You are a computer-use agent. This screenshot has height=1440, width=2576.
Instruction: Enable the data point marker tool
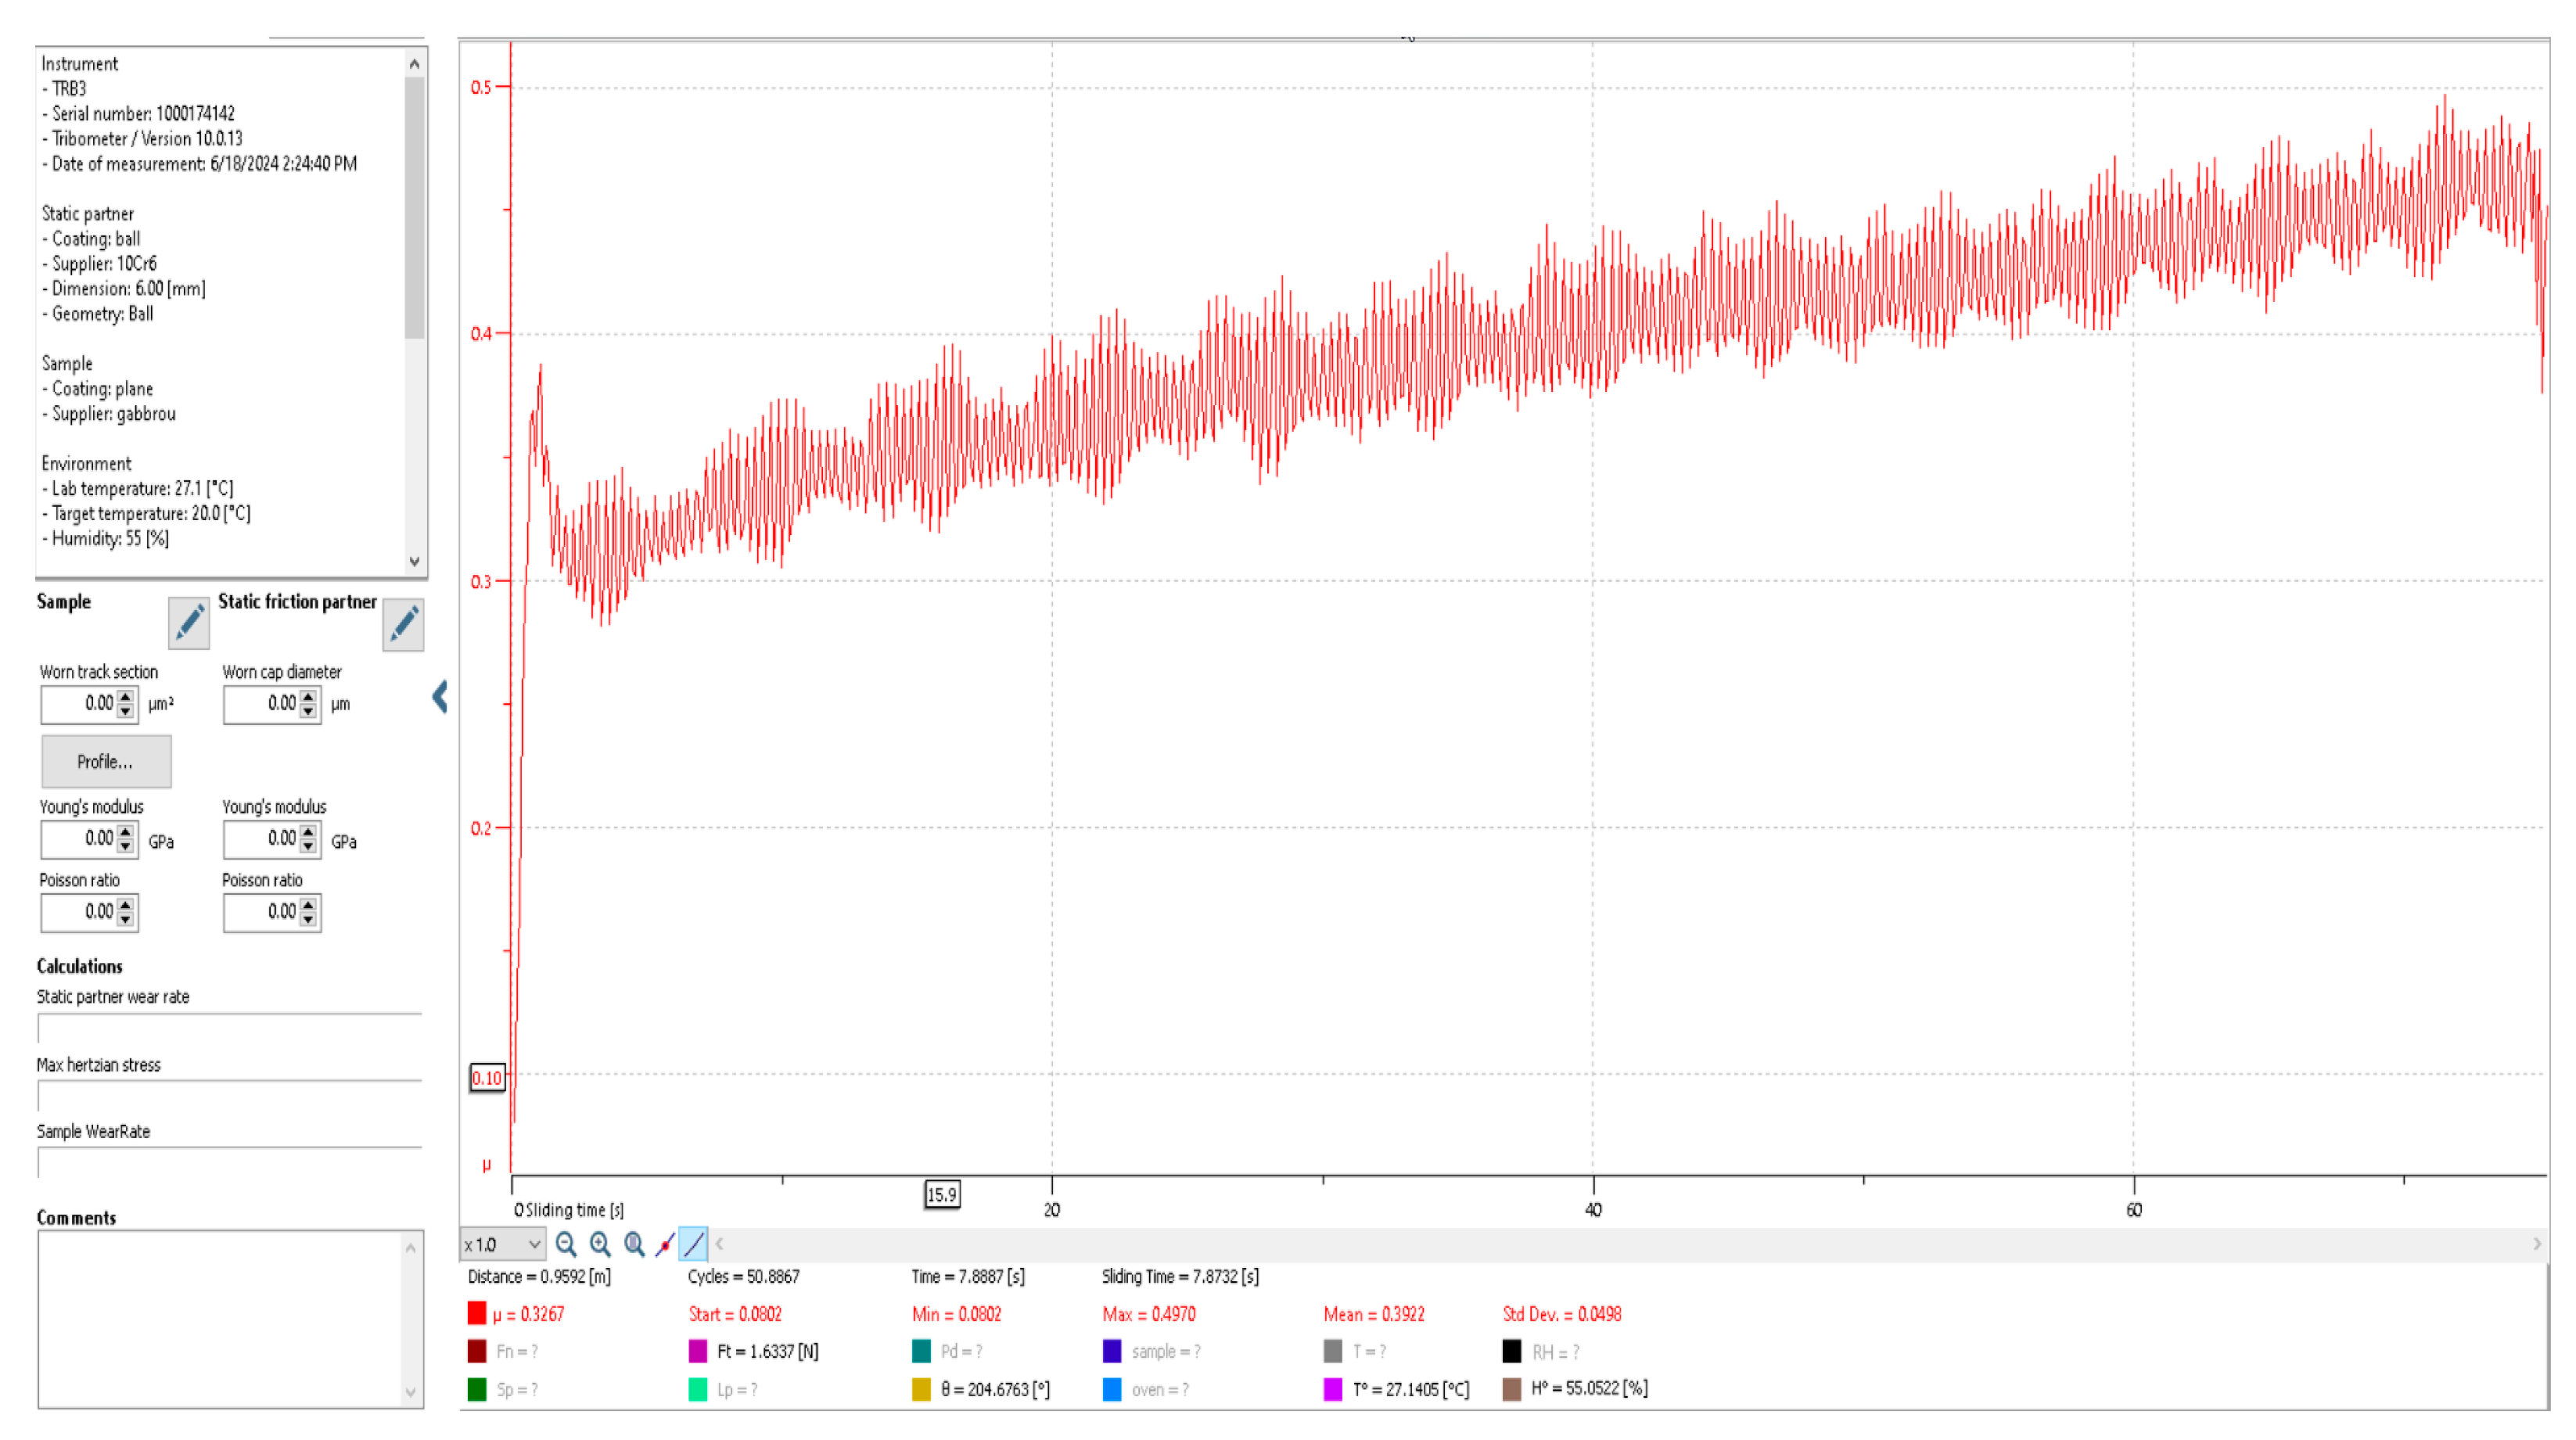(664, 1244)
